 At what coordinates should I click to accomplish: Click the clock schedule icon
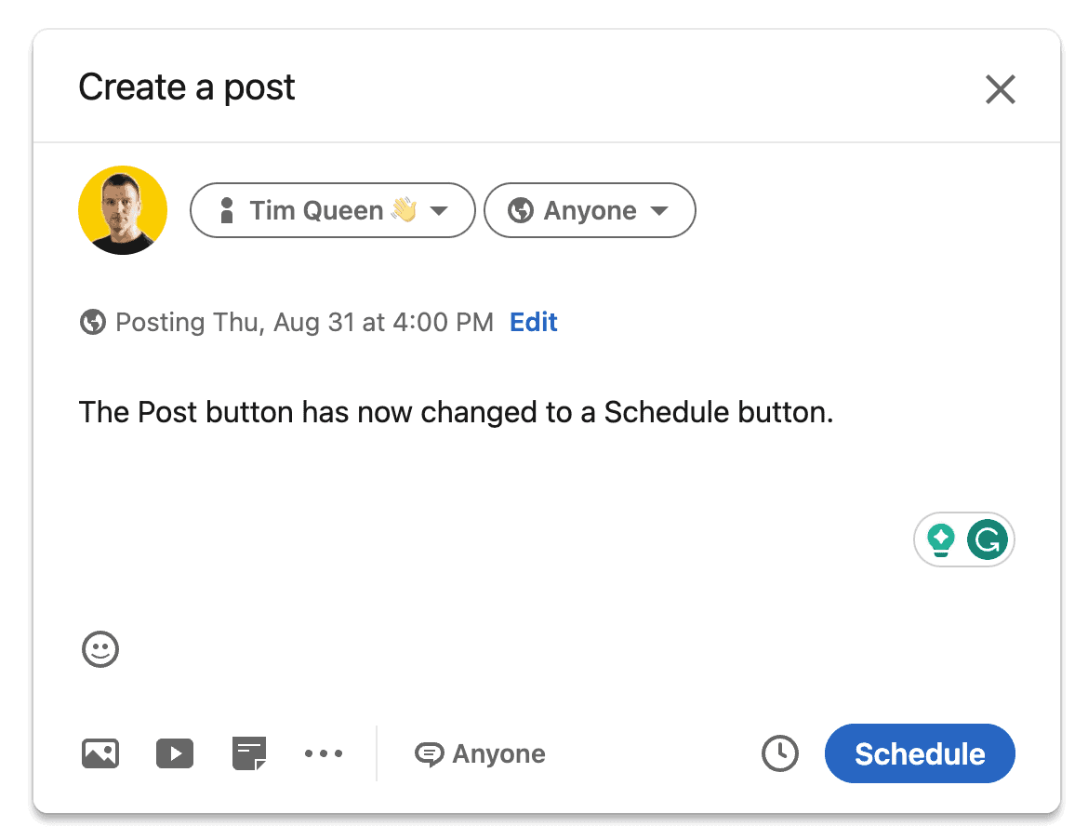(x=779, y=753)
